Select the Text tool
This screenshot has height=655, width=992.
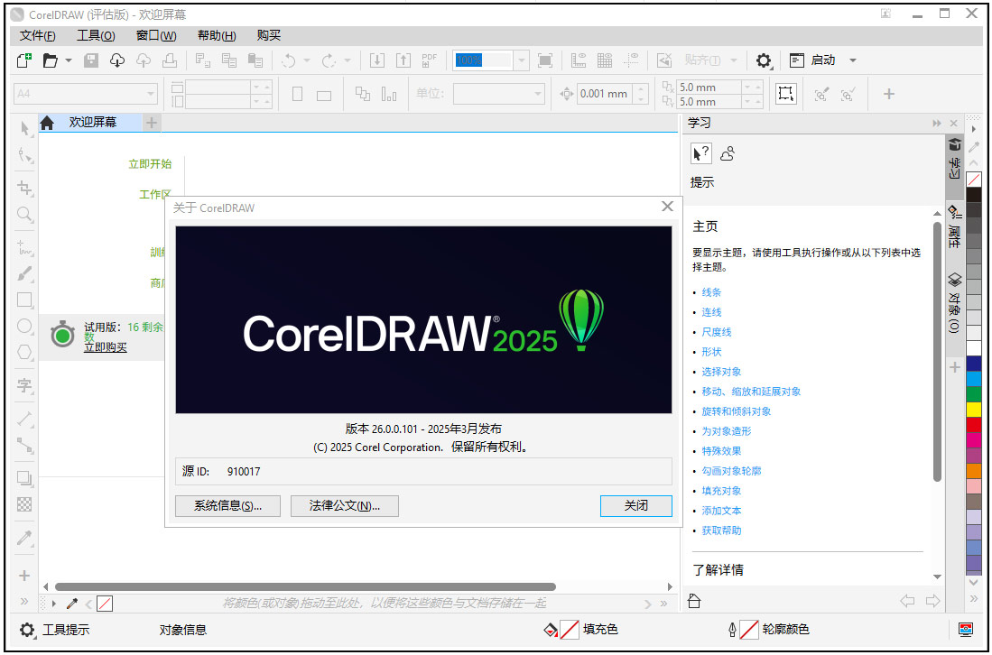24,383
